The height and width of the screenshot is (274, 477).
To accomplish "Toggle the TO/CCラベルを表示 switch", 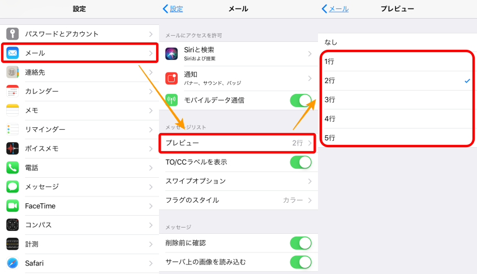I will 300,162.
